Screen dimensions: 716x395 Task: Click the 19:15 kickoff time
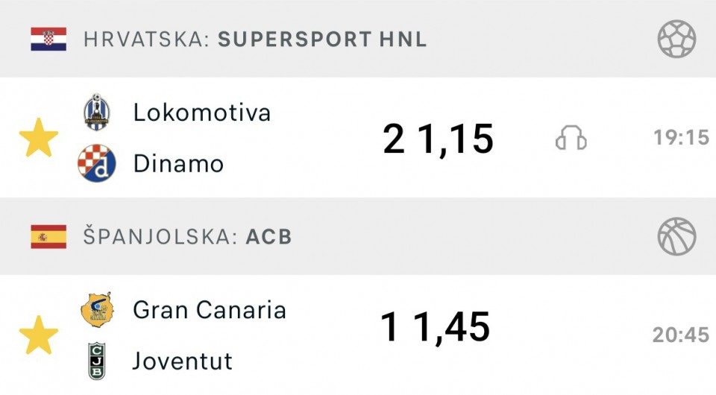[681, 137]
